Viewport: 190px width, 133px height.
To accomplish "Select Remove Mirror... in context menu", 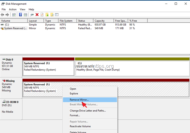I will point(90,100).
